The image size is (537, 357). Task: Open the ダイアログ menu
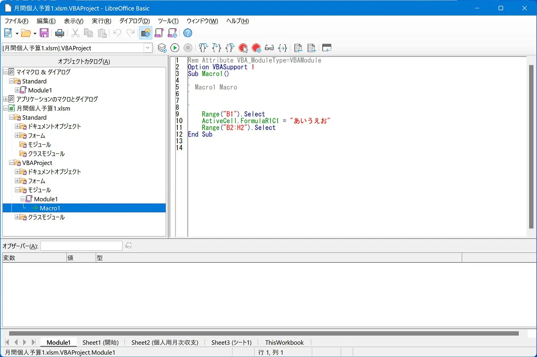pos(134,21)
